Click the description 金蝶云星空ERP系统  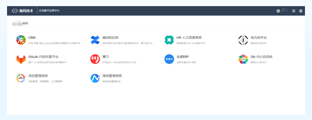tap(186, 62)
